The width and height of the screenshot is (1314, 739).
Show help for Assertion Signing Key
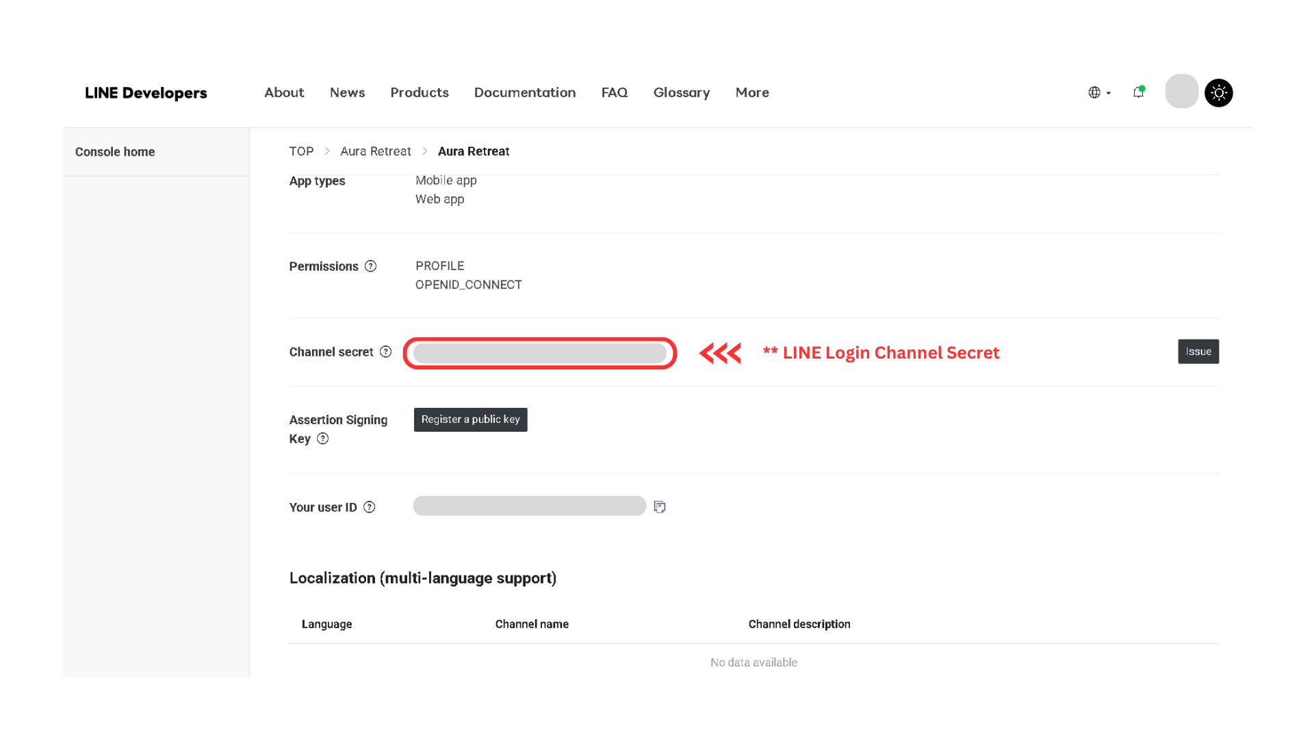pos(323,439)
